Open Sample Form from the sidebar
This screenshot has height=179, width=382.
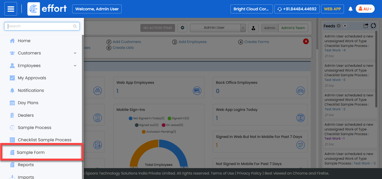[x=31, y=152]
